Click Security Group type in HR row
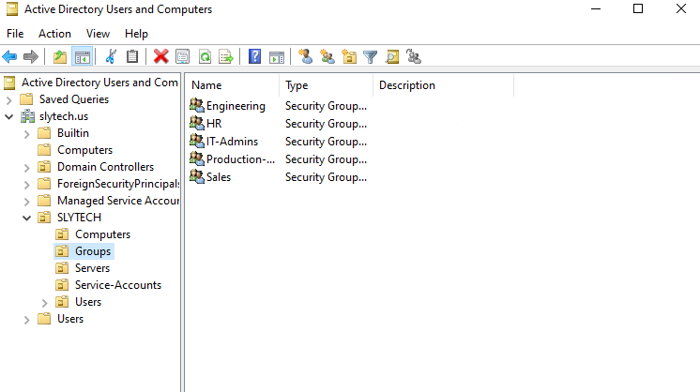The image size is (700, 392). tap(326, 124)
